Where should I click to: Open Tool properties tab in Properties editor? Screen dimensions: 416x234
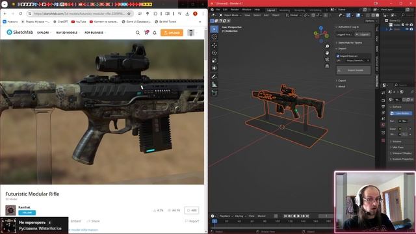tap(383, 93)
